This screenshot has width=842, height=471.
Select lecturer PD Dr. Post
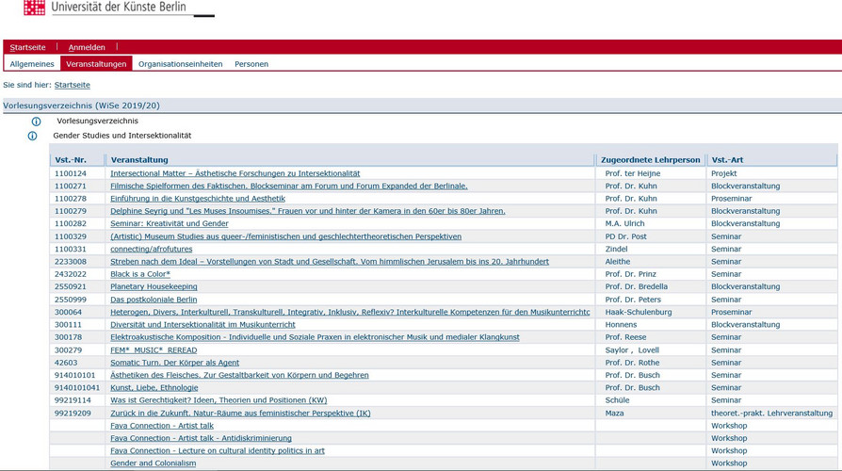625,236
